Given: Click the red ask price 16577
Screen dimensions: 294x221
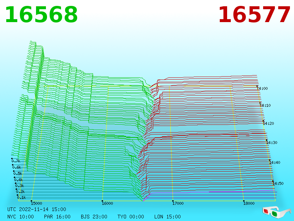Looking at the screenshot, I should coord(254,15).
